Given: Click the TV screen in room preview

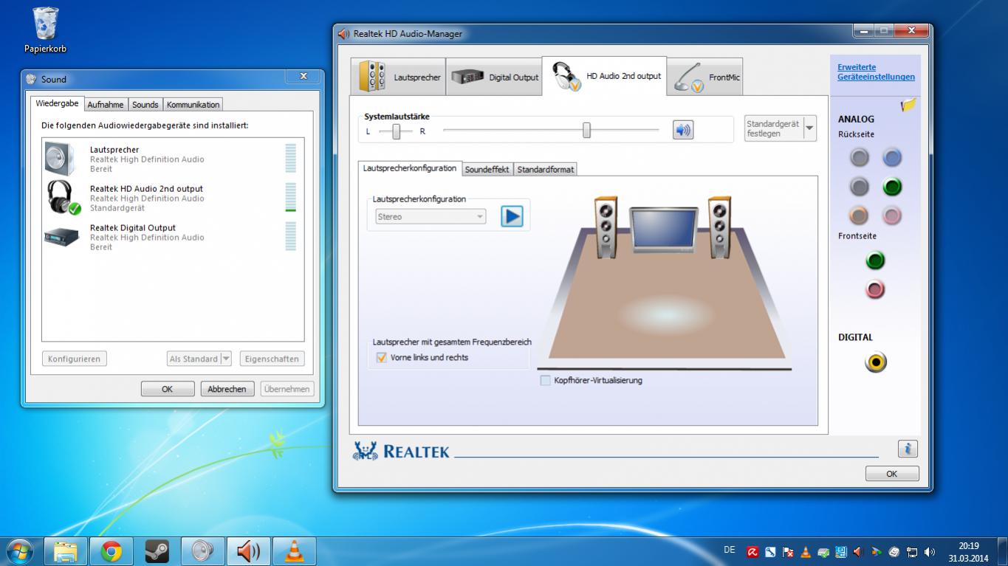Looking at the screenshot, I should [x=663, y=230].
